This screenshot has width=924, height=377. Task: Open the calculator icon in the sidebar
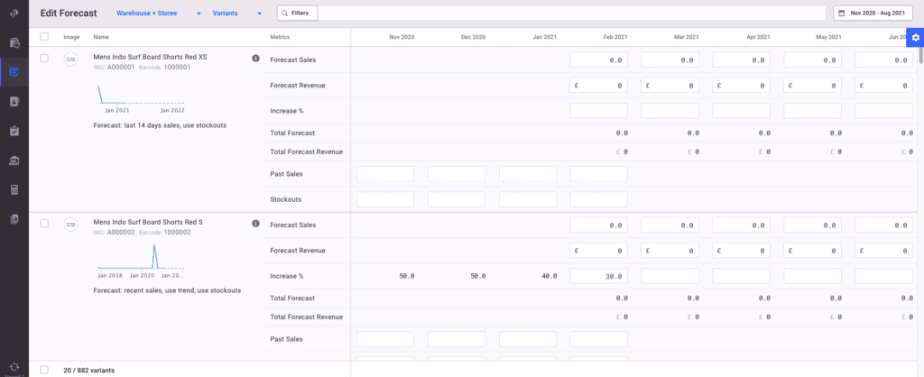(14, 190)
